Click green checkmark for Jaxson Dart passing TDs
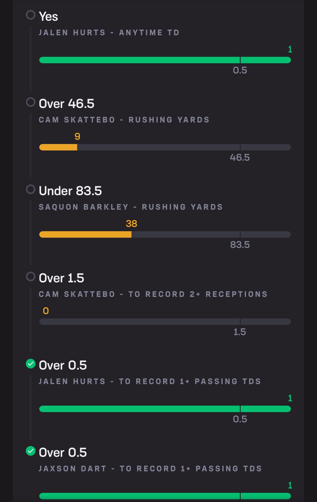317x502 pixels. click(31, 451)
